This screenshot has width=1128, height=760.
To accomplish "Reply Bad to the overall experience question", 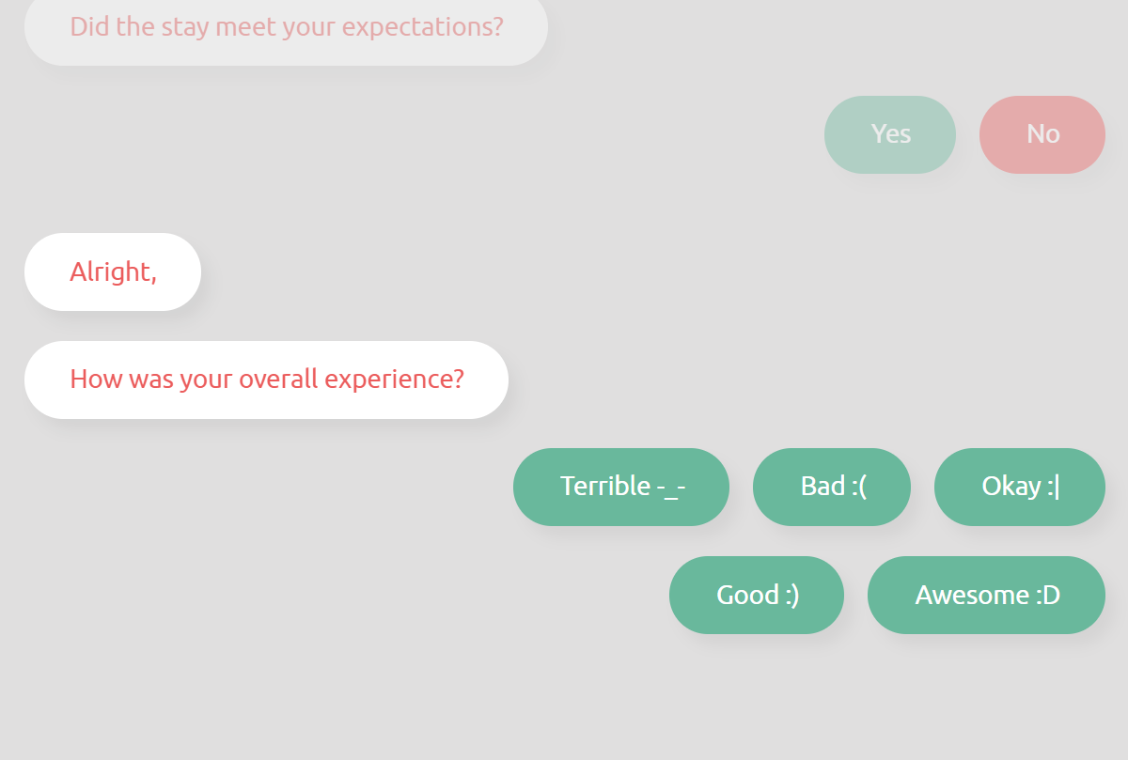I will tap(832, 487).
